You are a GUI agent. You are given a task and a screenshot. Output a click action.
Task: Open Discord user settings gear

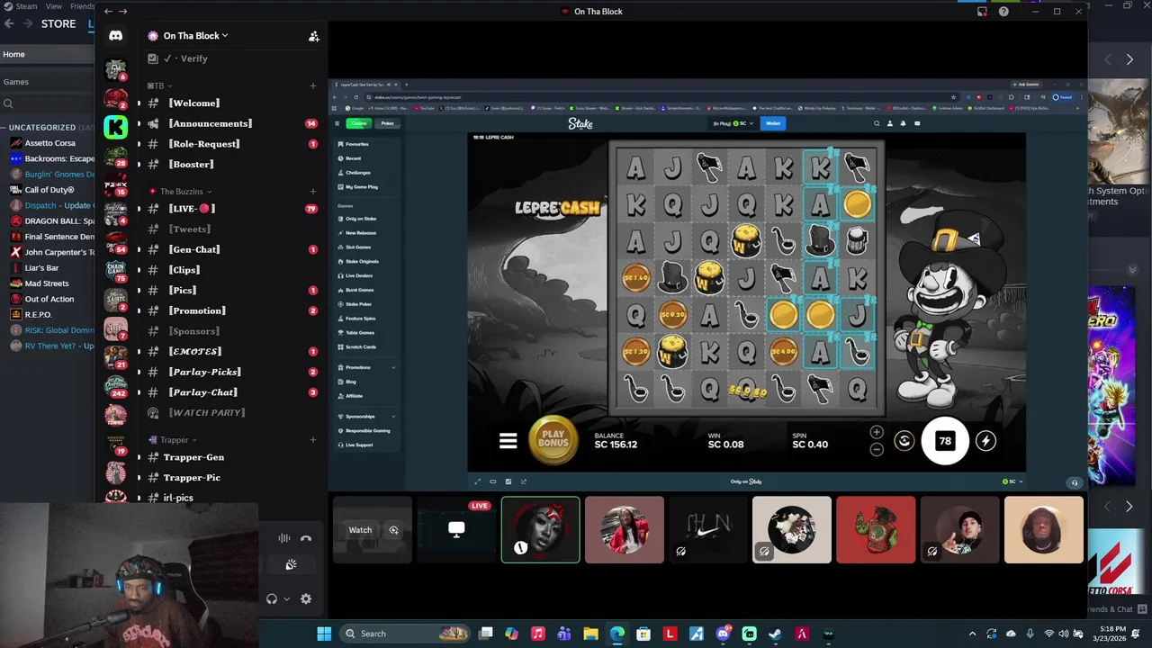tap(306, 599)
